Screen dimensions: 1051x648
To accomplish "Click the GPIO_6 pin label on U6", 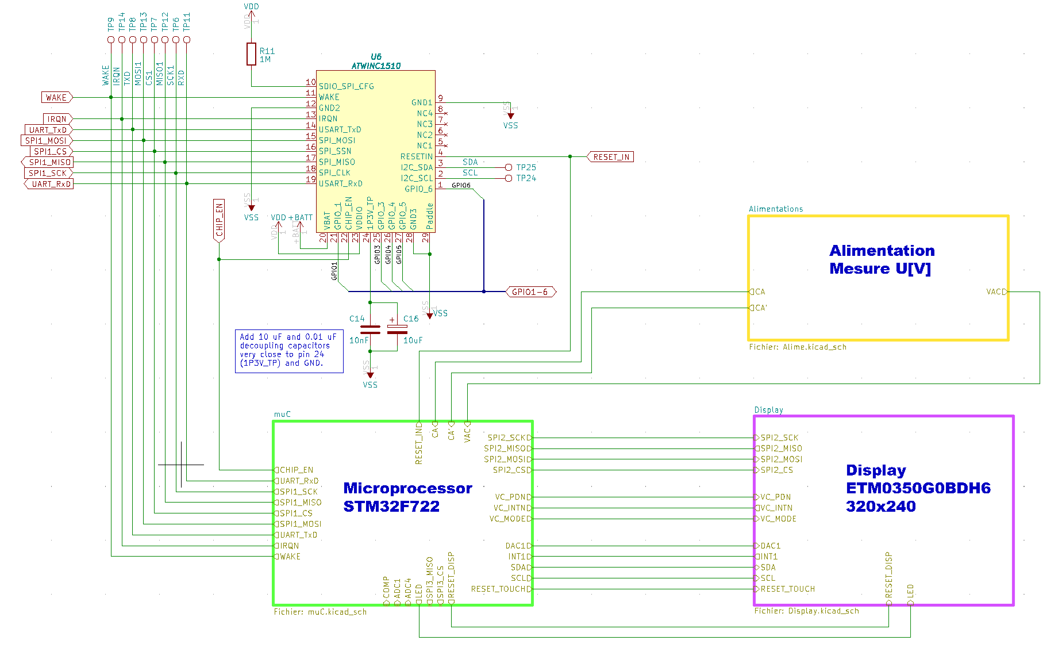I will (419, 189).
